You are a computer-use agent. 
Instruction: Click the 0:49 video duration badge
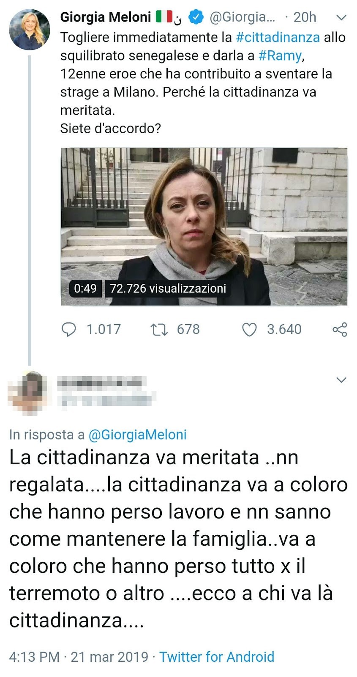pyautogui.click(x=85, y=289)
